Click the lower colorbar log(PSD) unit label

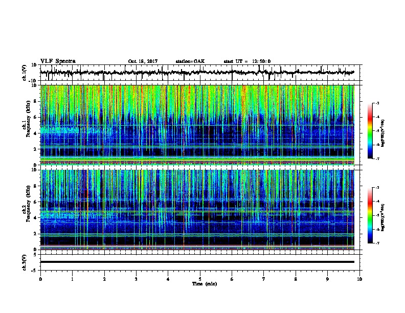coord(383,218)
